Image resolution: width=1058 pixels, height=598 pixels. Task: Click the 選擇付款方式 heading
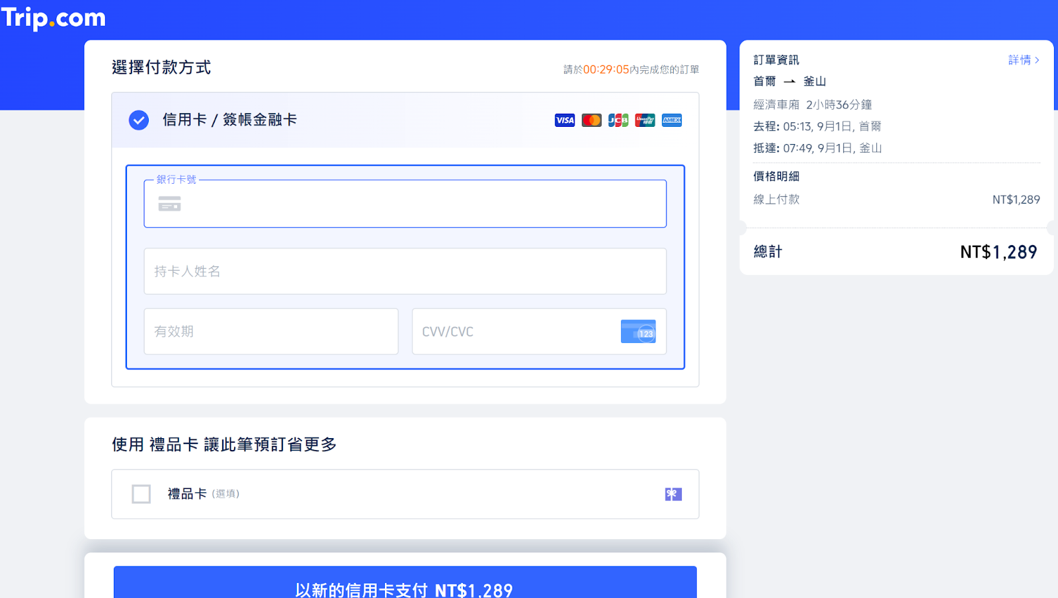(161, 67)
